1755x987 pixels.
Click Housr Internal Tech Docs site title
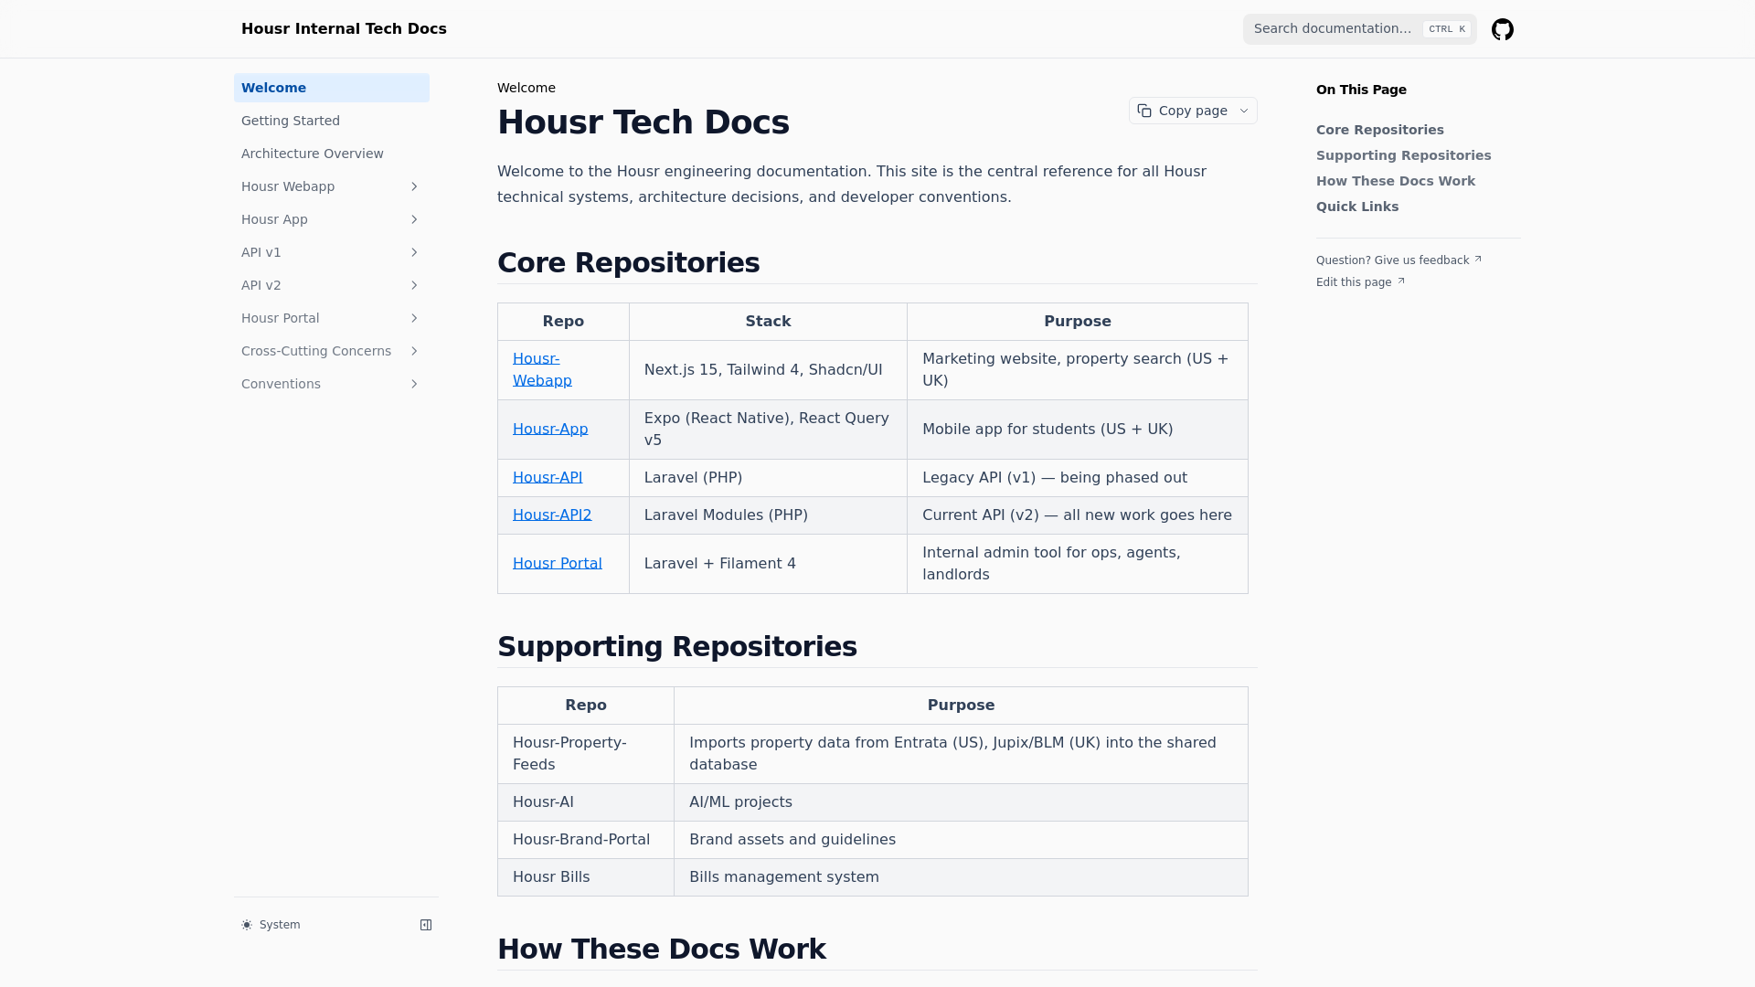[344, 29]
